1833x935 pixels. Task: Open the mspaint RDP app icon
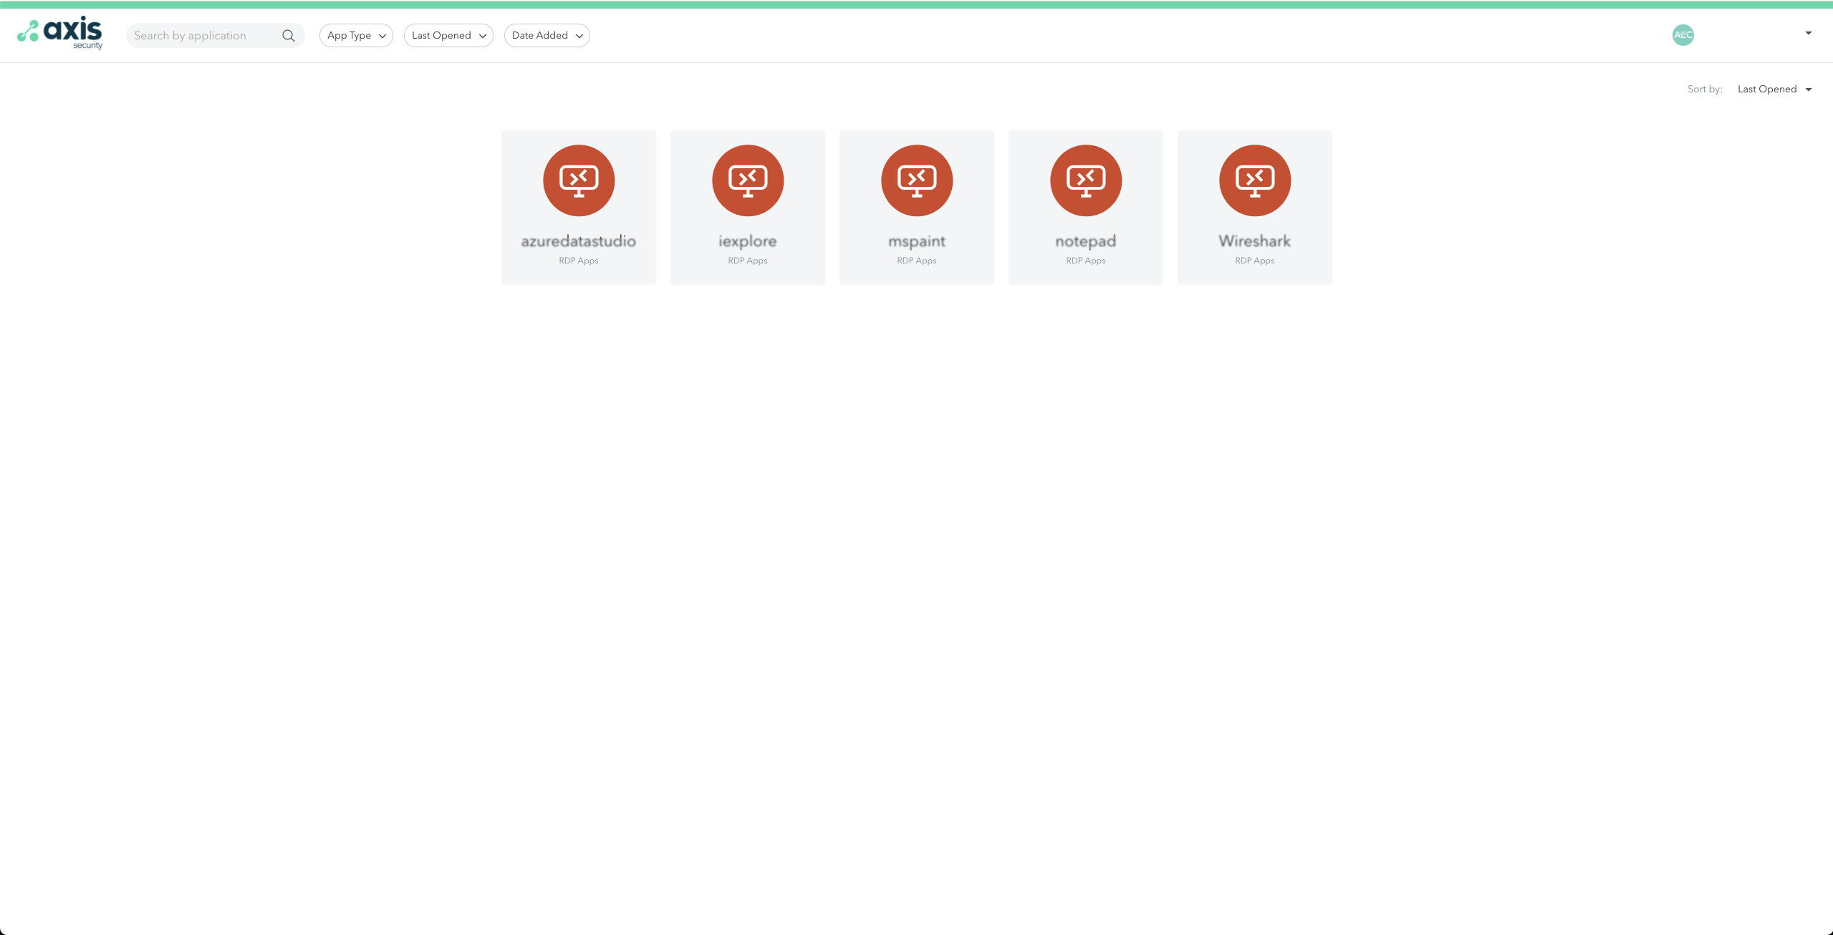[917, 180]
